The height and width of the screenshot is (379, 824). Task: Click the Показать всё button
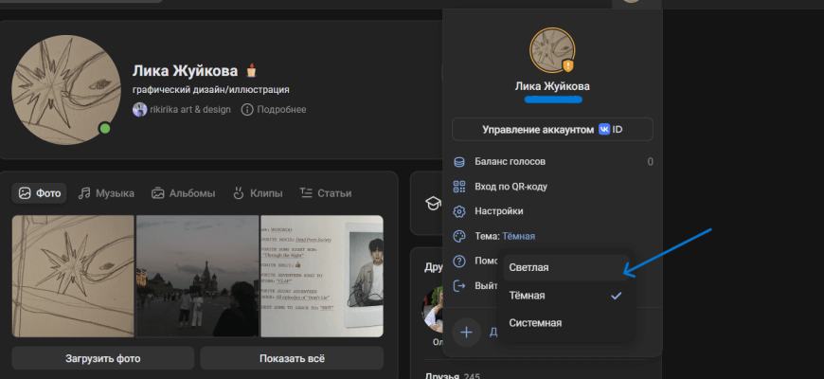pyautogui.click(x=291, y=358)
